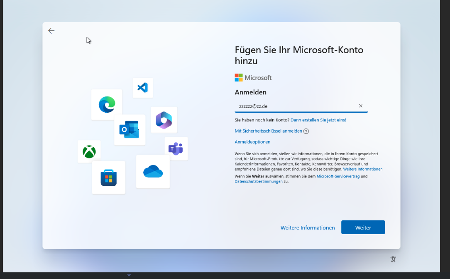This screenshot has width=450, height=279.
Task: Click the OneDrive cloud icon tile
Action: pyautogui.click(x=153, y=172)
